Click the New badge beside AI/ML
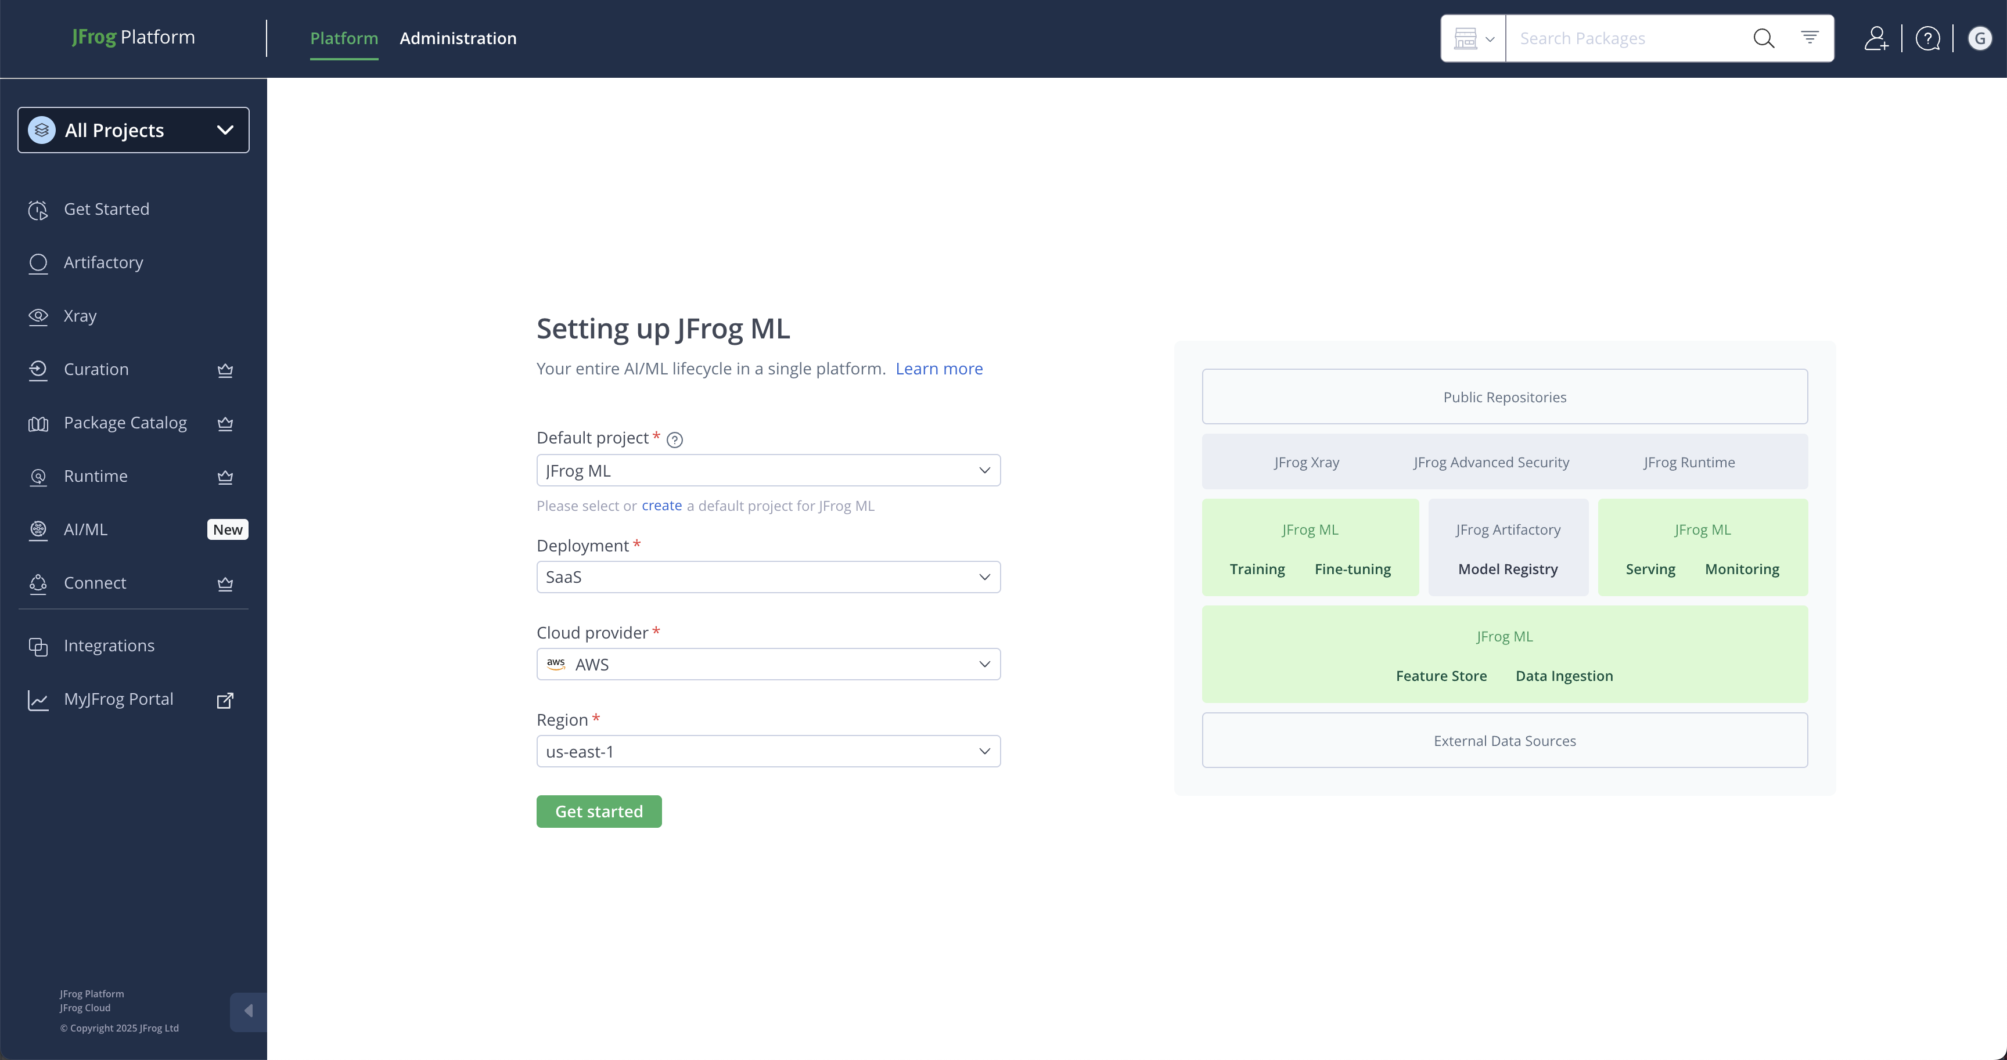This screenshot has width=2007, height=1060. (x=228, y=529)
